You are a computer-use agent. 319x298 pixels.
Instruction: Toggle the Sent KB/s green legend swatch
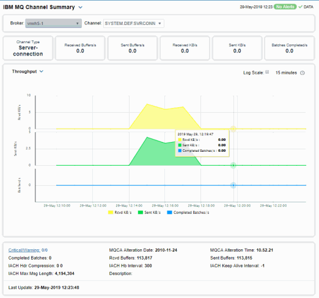pos(141,212)
